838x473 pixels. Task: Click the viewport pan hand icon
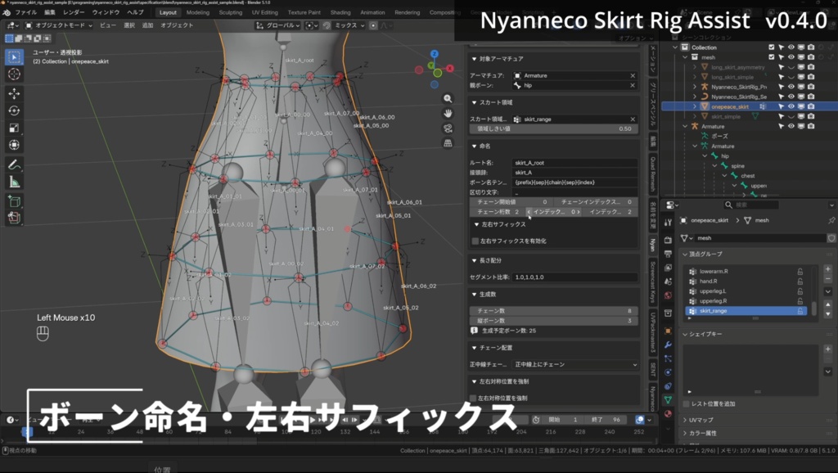click(448, 113)
